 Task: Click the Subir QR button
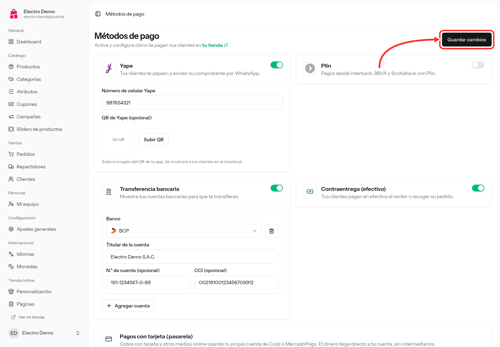(x=154, y=139)
